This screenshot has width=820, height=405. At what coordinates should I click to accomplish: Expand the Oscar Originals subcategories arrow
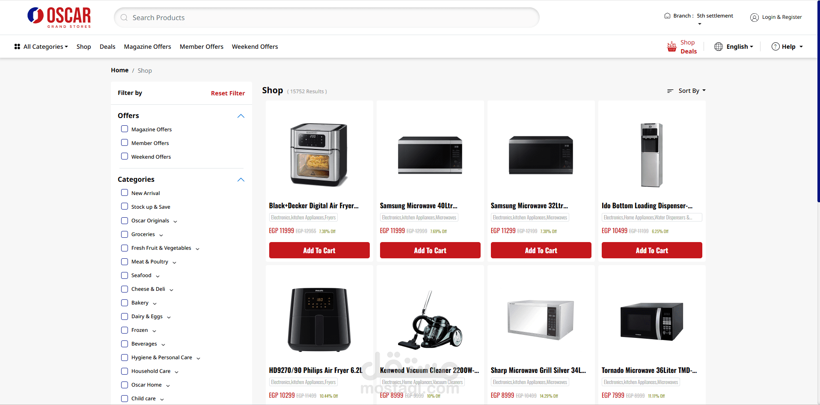coord(175,222)
